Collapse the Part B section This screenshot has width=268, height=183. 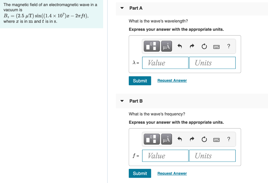click(x=122, y=101)
